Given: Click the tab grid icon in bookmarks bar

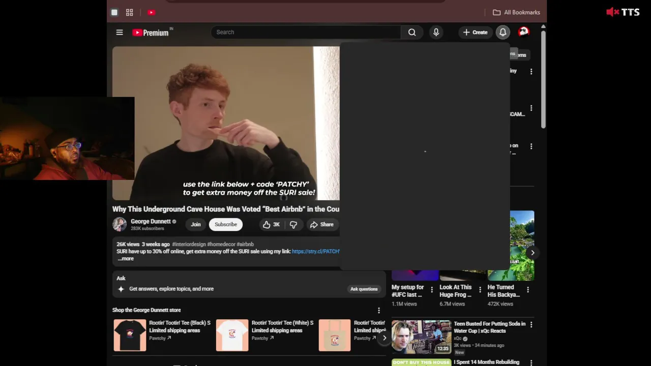Looking at the screenshot, I should click(x=130, y=12).
